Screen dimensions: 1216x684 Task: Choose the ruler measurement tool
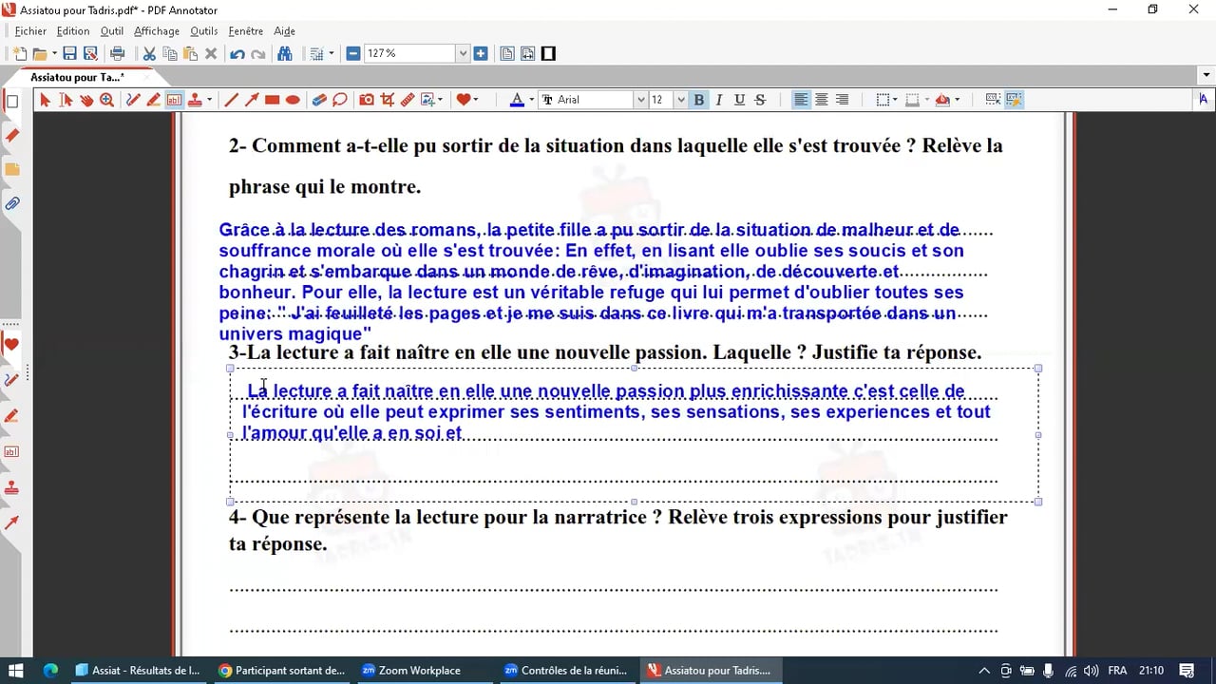(x=408, y=100)
